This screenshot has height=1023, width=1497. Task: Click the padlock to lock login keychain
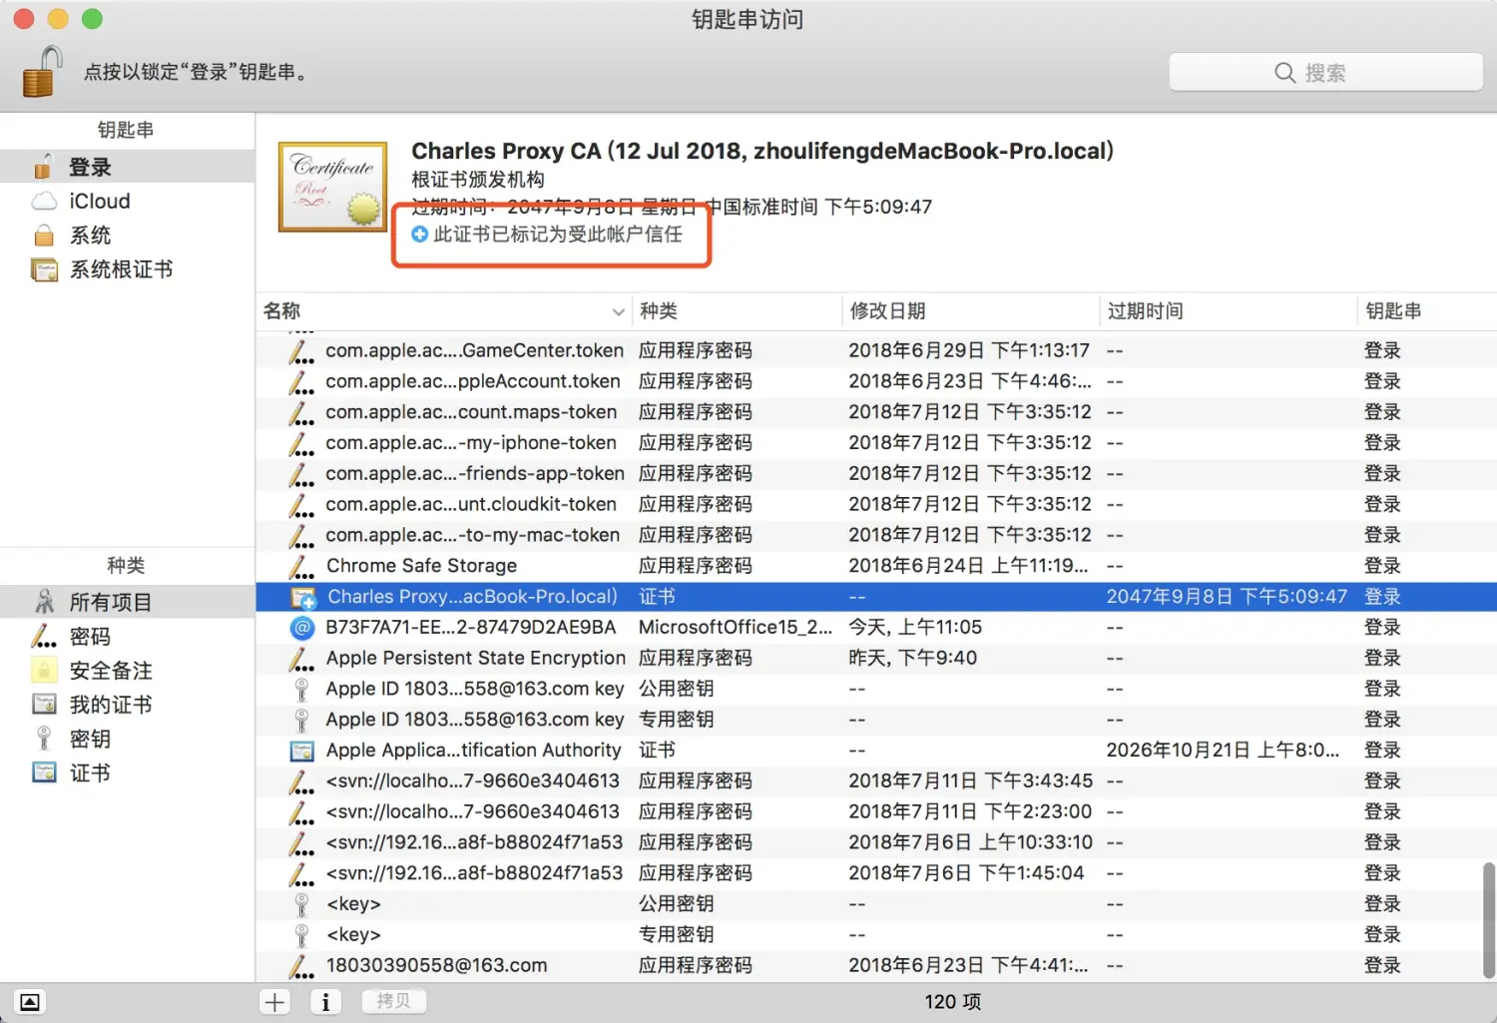(42, 72)
